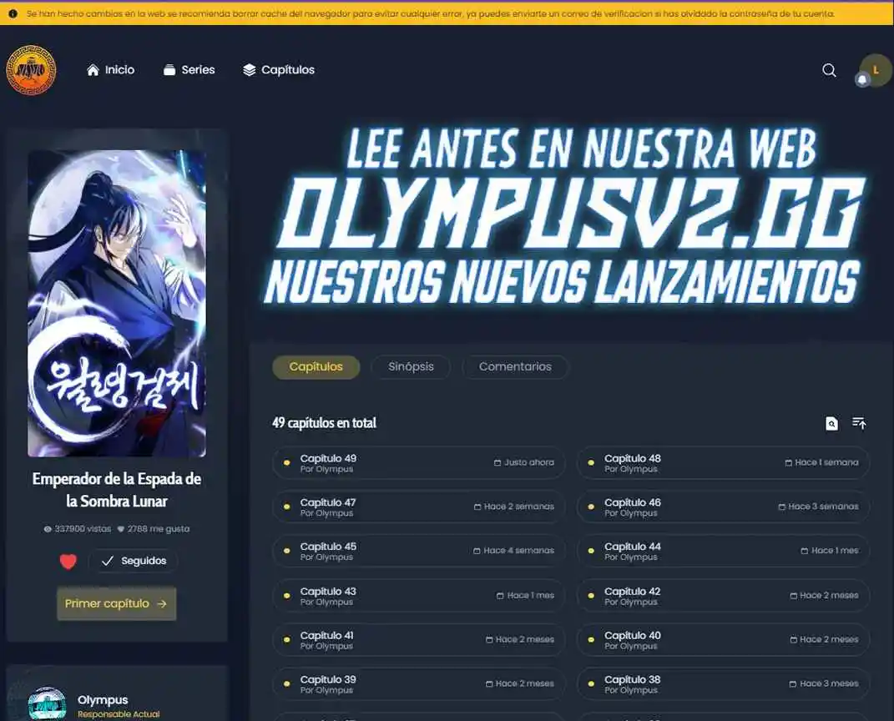This screenshot has width=894, height=721.
Task: Open Capítulo 40
Action: tap(723, 639)
